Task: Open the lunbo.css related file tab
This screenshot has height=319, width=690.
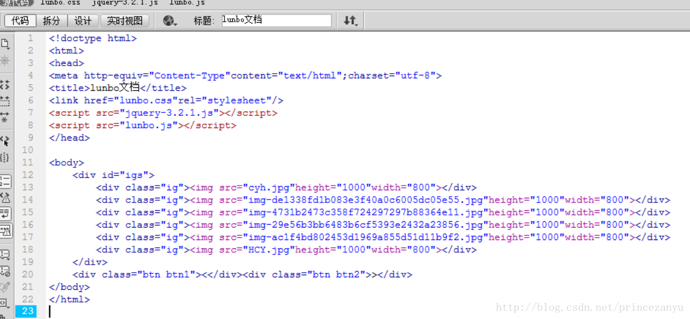Action: tap(60, 3)
